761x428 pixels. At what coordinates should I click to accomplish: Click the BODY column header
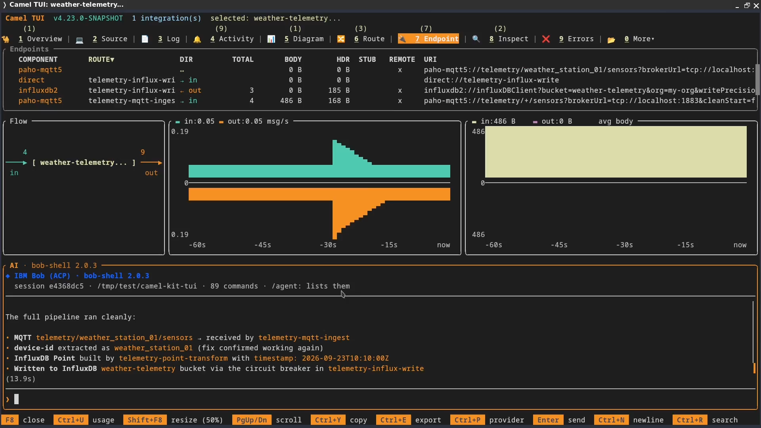(293, 59)
